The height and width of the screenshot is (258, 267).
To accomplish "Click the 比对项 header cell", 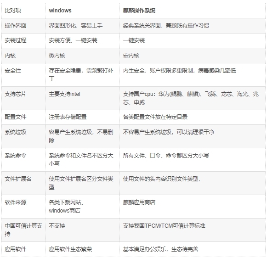I will point(24,11).
